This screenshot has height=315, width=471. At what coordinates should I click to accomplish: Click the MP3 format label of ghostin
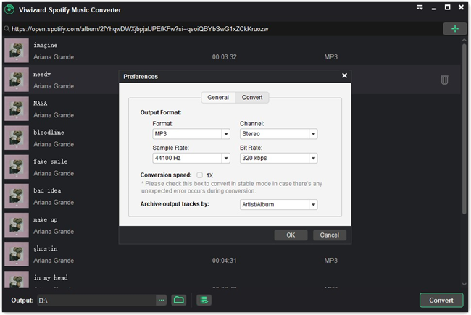330,261
